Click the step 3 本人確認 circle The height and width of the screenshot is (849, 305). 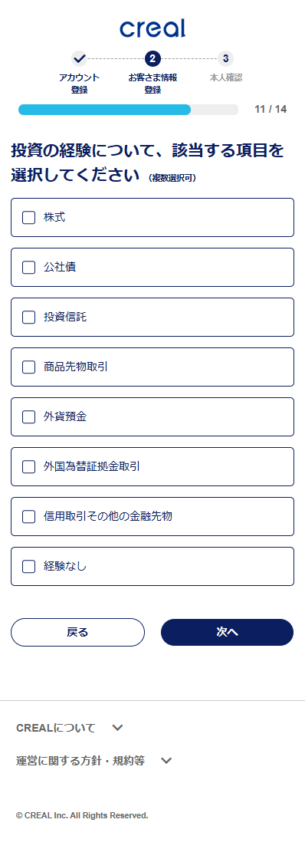(x=225, y=58)
